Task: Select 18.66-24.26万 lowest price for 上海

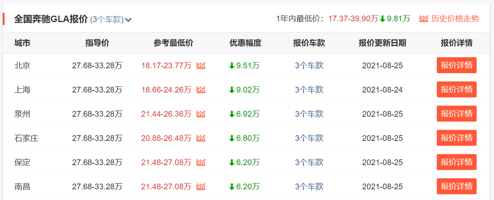Action: (166, 90)
